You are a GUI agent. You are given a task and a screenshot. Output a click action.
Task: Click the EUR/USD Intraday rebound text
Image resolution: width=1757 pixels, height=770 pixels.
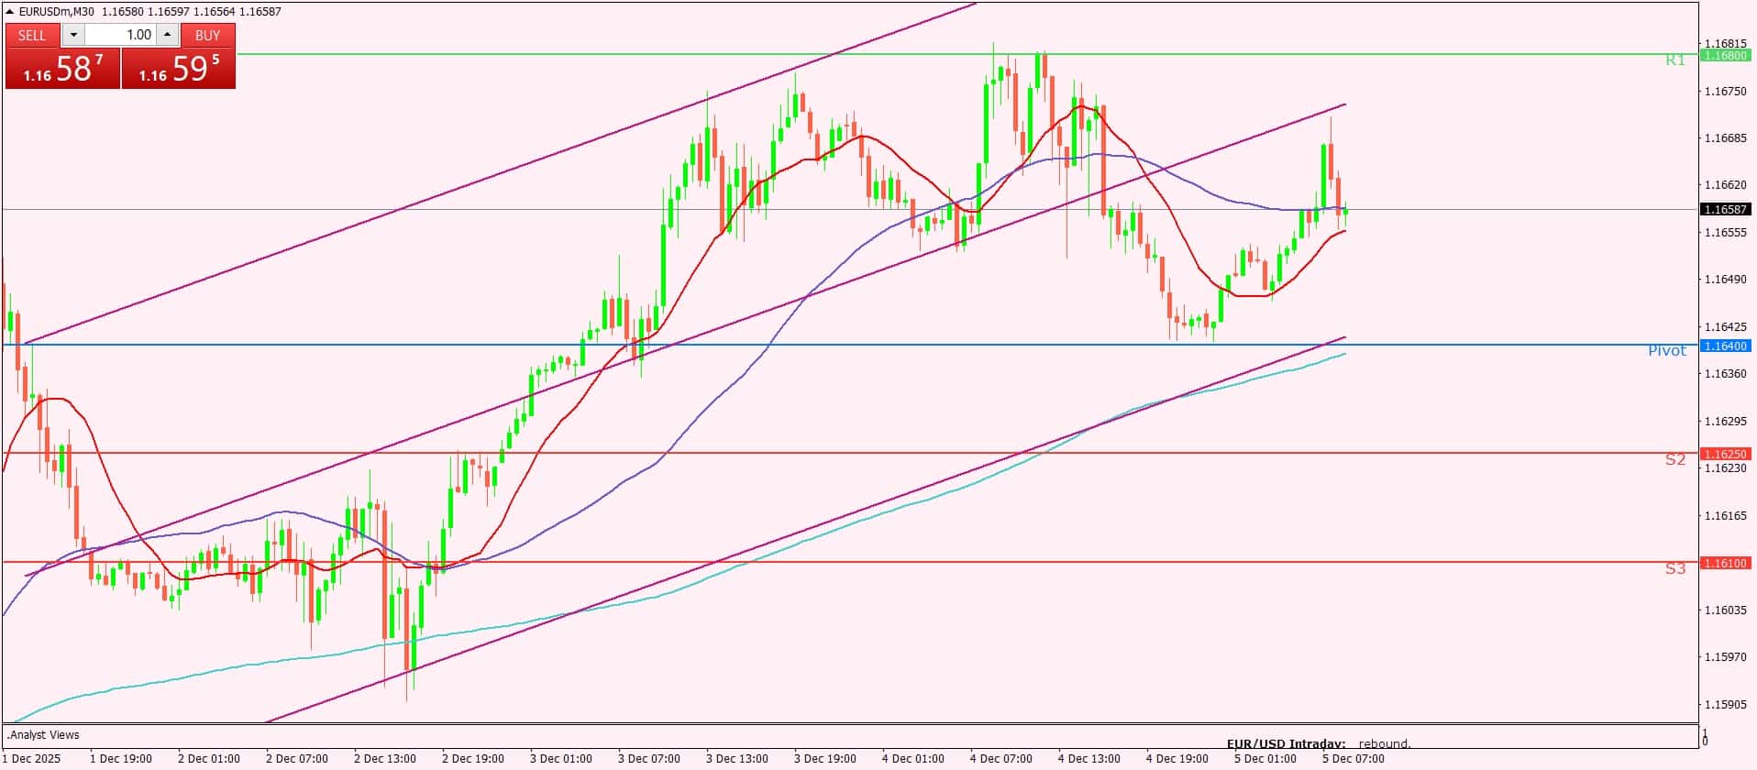pos(1318,743)
